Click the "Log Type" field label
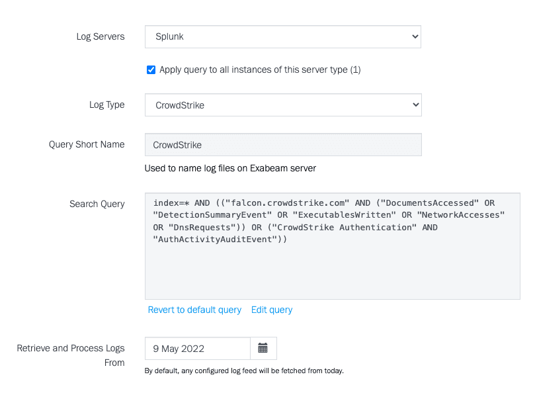 tap(106, 105)
